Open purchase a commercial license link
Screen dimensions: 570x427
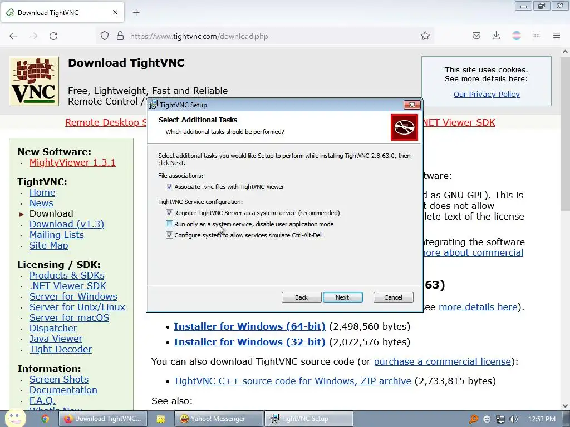(x=443, y=361)
